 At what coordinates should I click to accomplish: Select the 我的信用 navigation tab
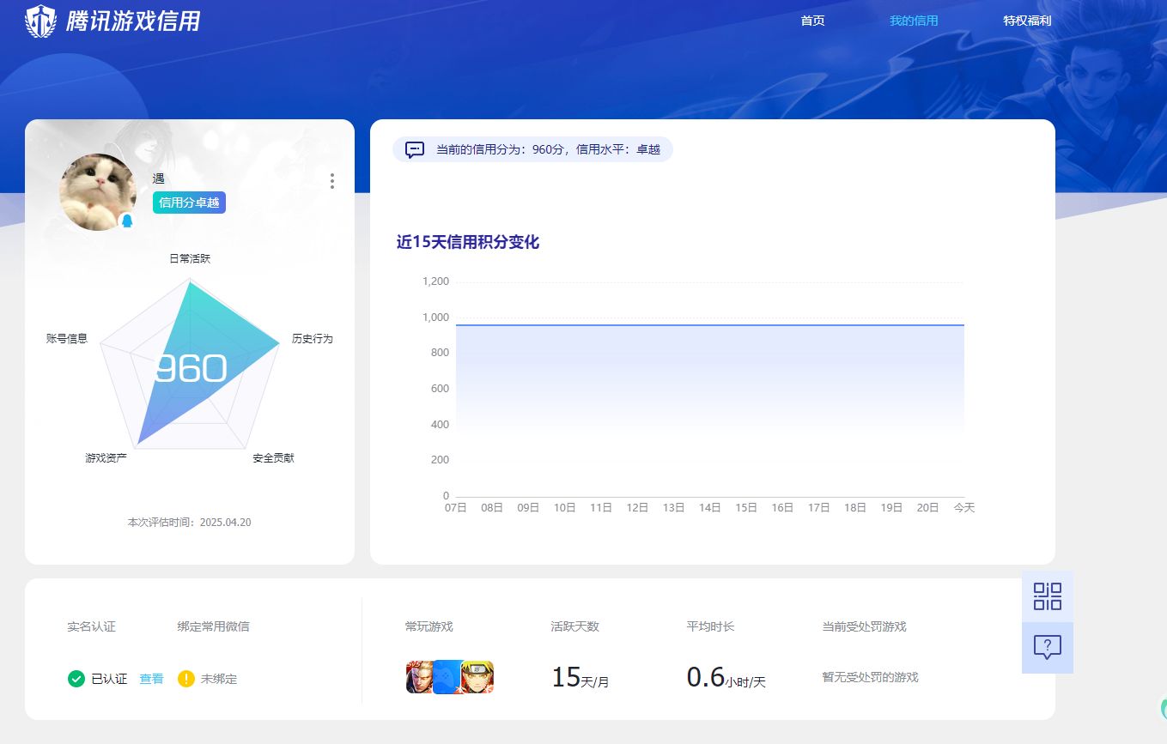tap(914, 21)
